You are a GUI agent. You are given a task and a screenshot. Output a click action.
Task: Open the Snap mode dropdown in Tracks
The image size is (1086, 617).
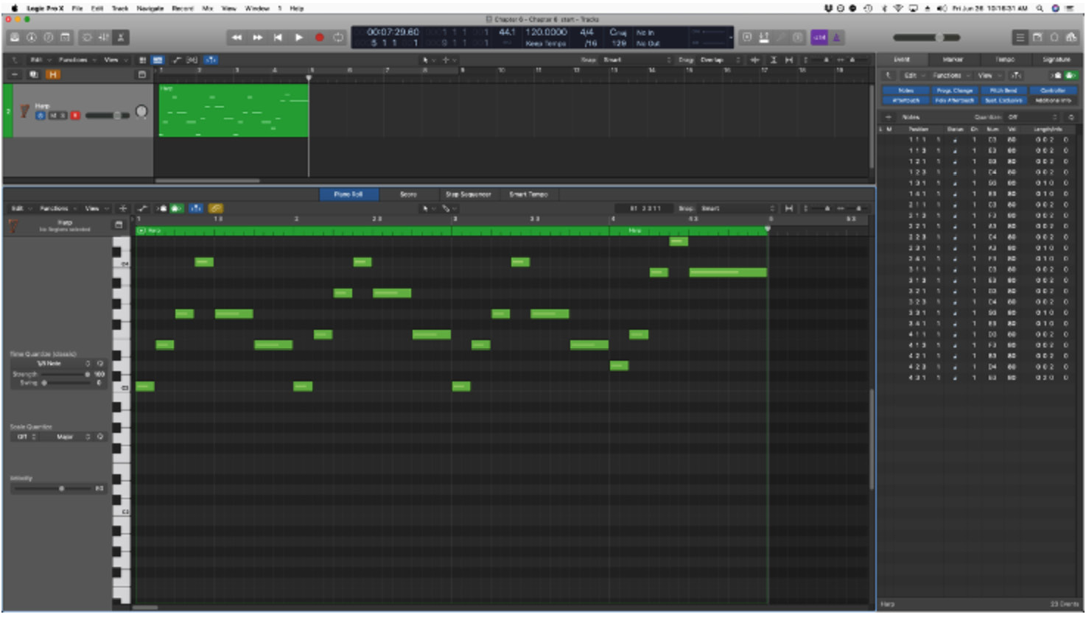pyautogui.click(x=637, y=60)
